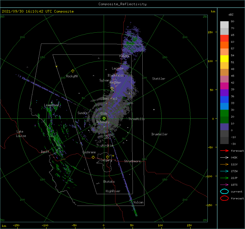Click the Airdrie label
This screenshot has height=229, width=245.
(107, 145)
